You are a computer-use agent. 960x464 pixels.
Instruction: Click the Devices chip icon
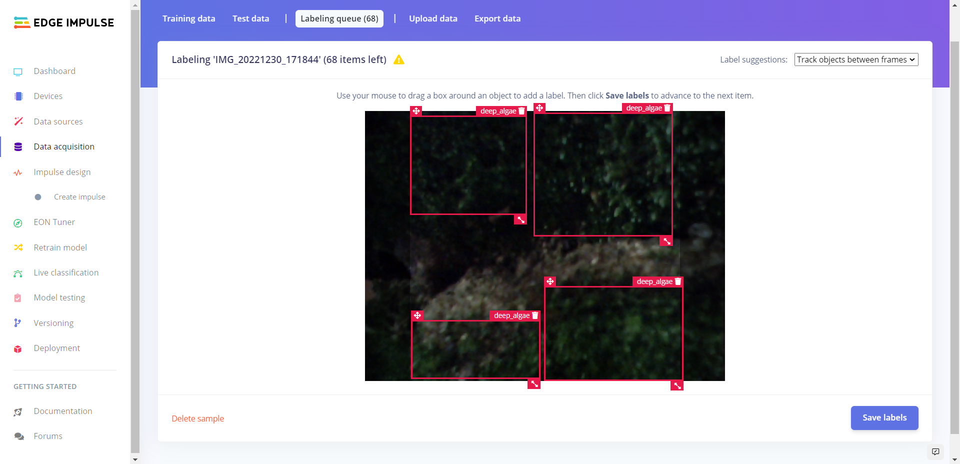[x=18, y=96]
